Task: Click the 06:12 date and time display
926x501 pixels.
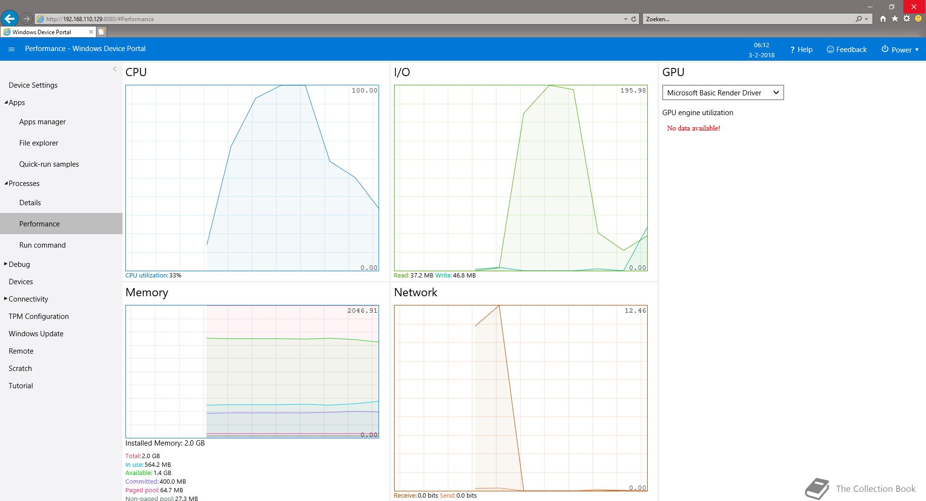Action: 762,50
